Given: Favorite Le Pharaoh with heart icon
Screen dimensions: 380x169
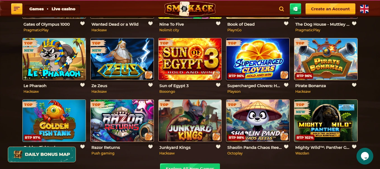Looking at the screenshot, I should coord(83,85).
